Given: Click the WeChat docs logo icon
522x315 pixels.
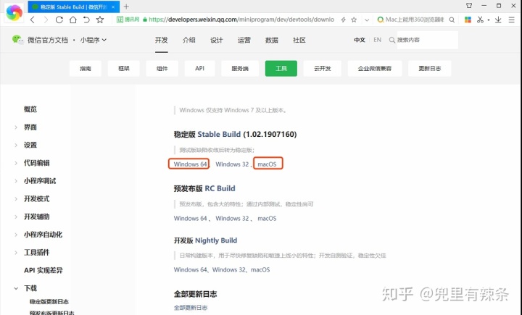Looking at the screenshot, I should (17, 40).
